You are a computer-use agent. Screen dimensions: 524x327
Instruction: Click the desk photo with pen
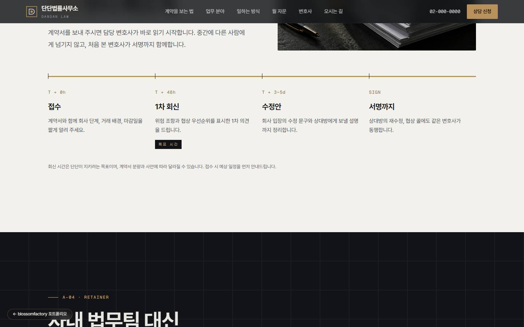click(377, 37)
